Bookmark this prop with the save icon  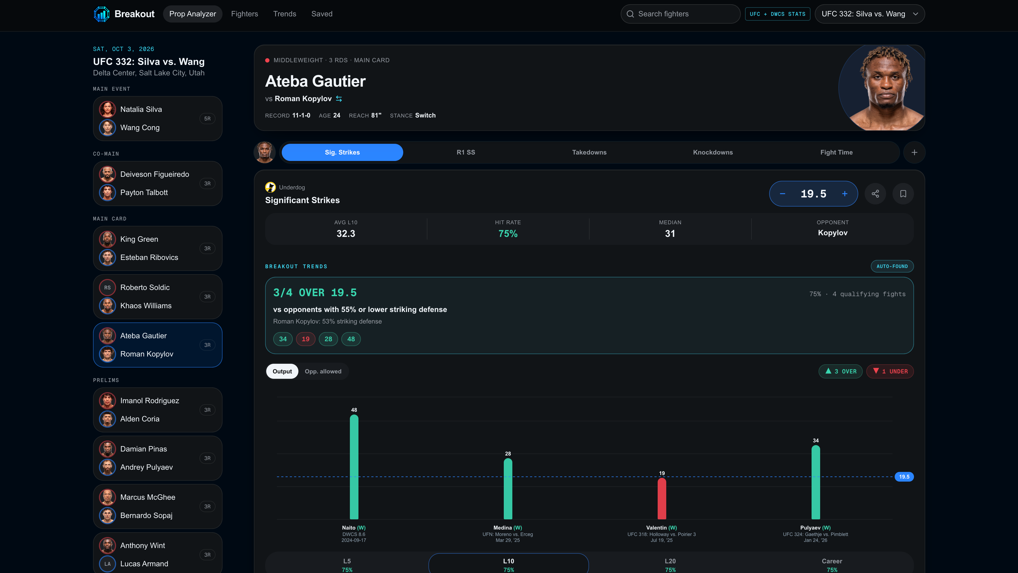pyautogui.click(x=903, y=194)
